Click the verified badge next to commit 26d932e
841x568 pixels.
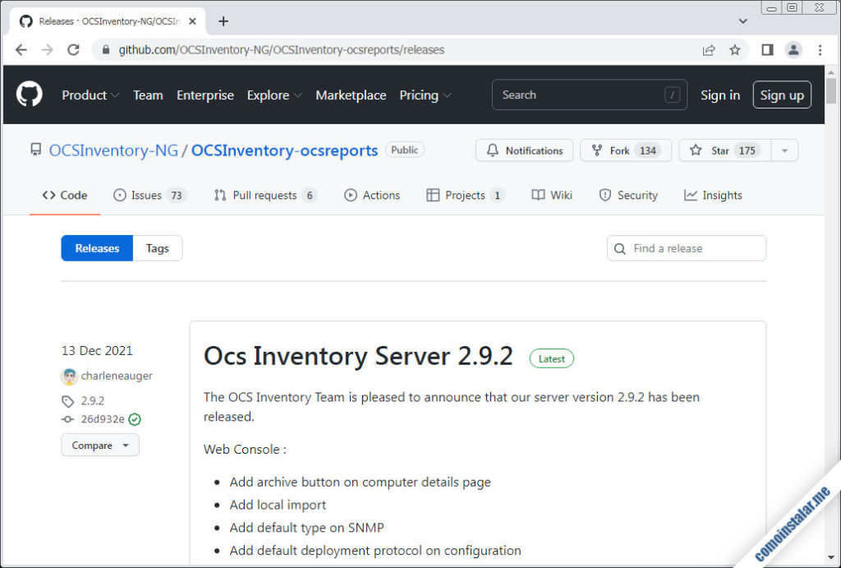(x=136, y=419)
